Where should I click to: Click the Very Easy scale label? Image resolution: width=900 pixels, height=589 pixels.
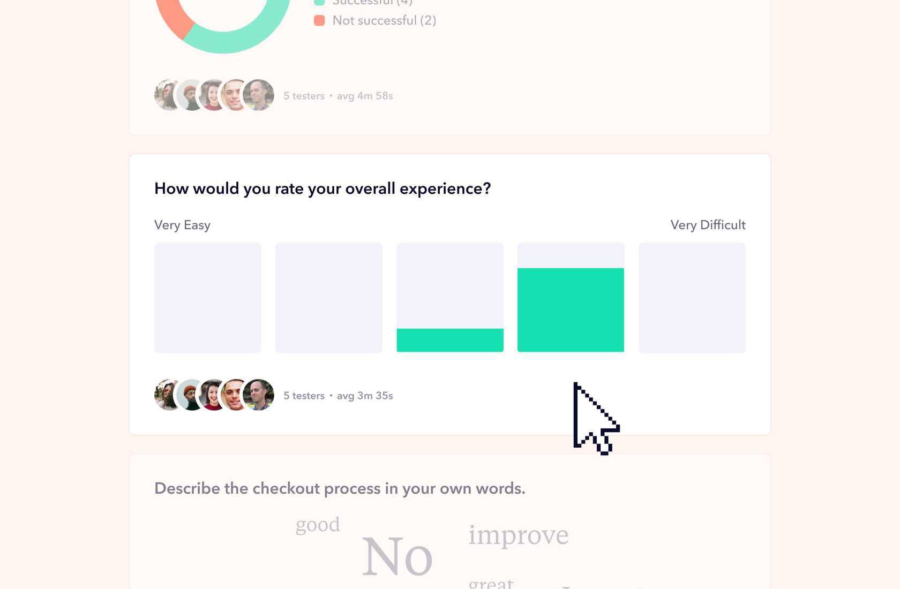pos(182,225)
